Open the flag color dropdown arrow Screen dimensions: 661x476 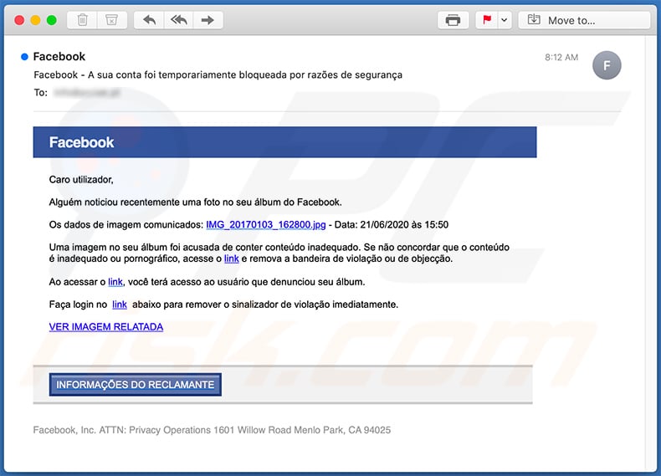point(505,20)
